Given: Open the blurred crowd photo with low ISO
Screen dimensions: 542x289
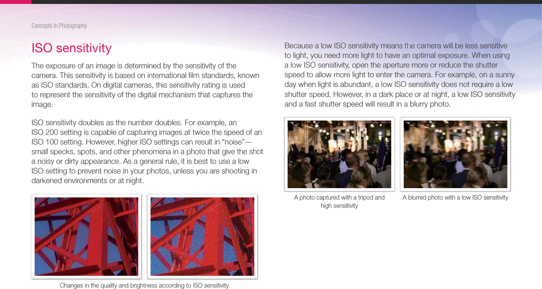Looking at the screenshot, I should [x=456, y=154].
